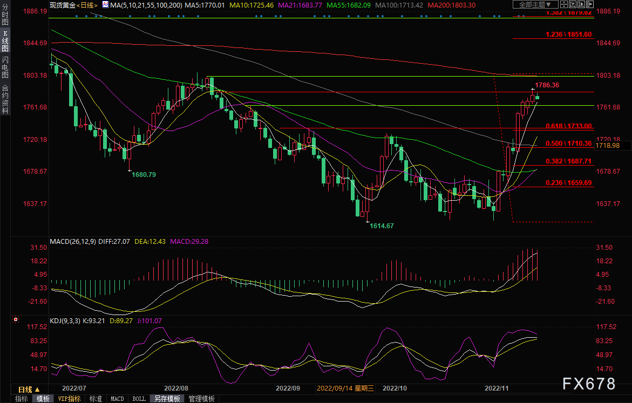Click the 另存模板 button

(x=167, y=399)
